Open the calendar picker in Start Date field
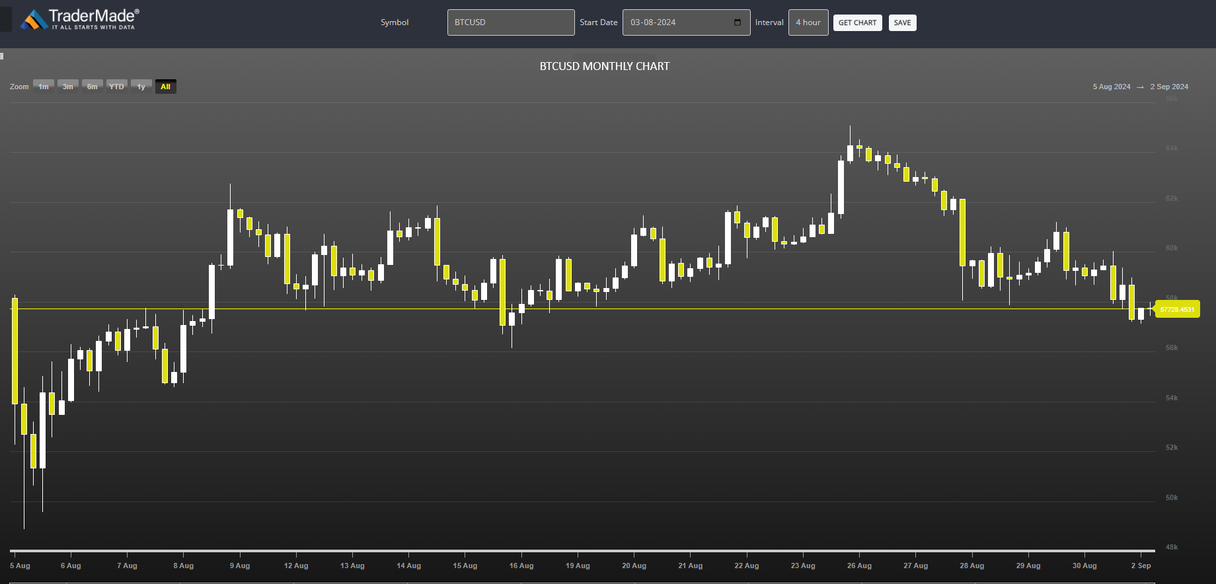The height and width of the screenshot is (584, 1216). click(x=738, y=22)
